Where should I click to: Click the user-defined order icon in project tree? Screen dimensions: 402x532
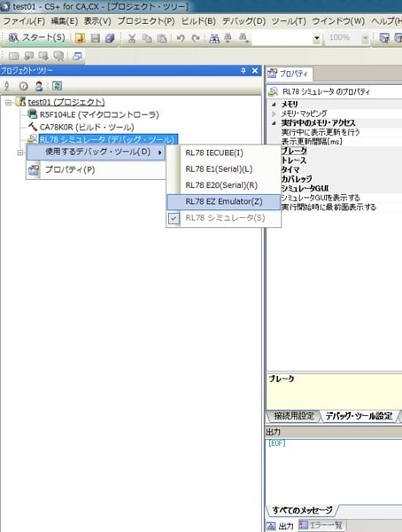[x=39, y=86]
